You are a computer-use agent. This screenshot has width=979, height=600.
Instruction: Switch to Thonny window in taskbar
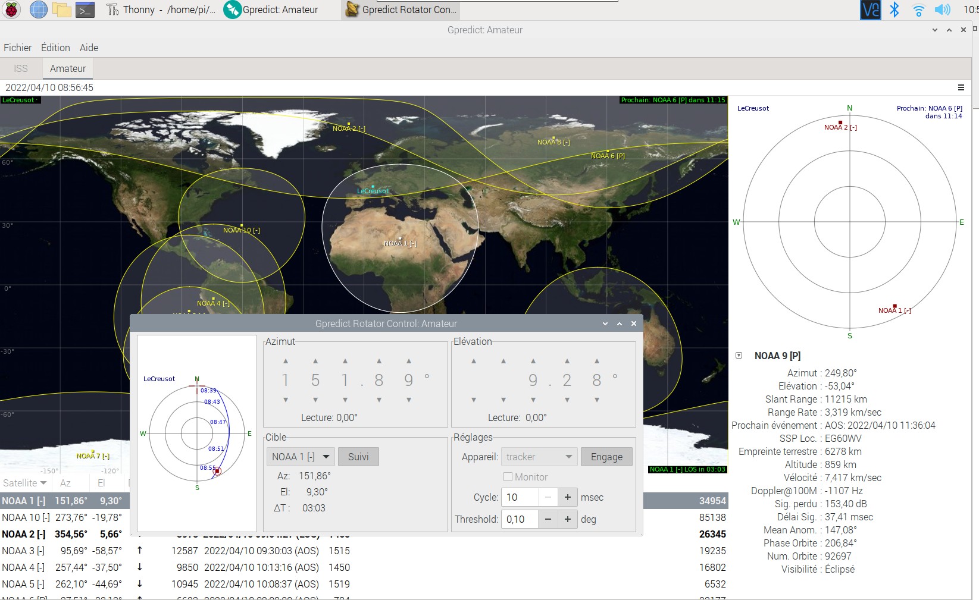pos(161,10)
